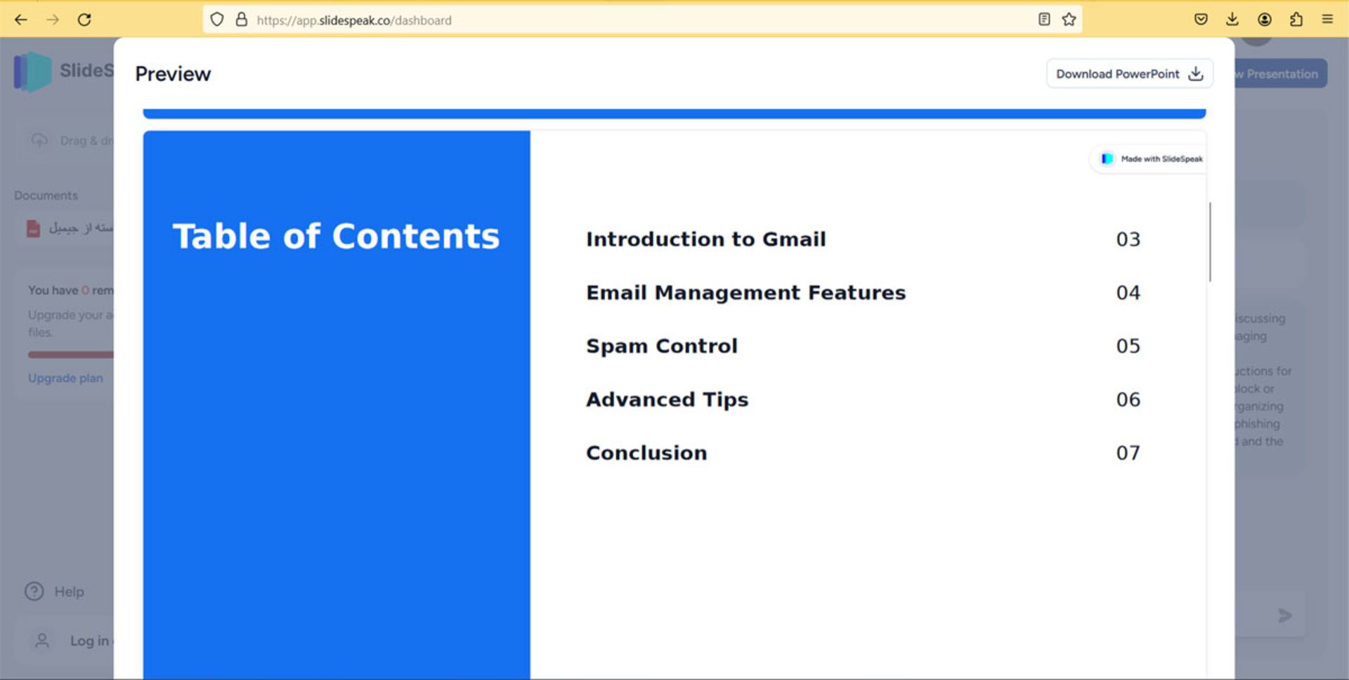
Task: Go back with the browser back arrow
Action: coord(21,20)
